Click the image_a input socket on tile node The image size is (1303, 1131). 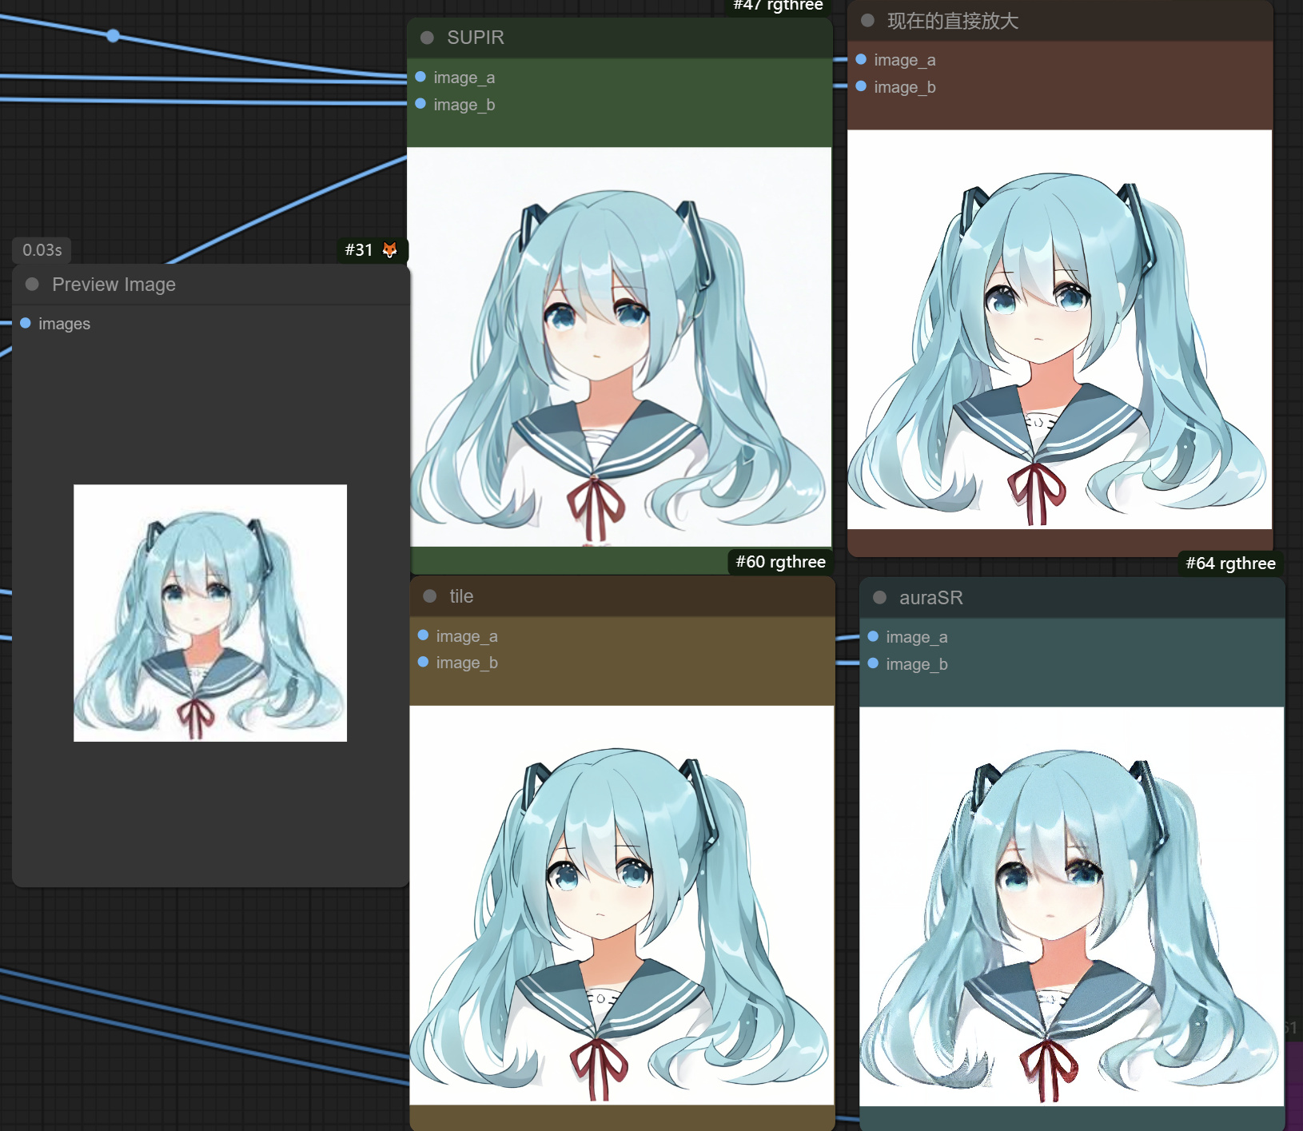[x=423, y=635]
